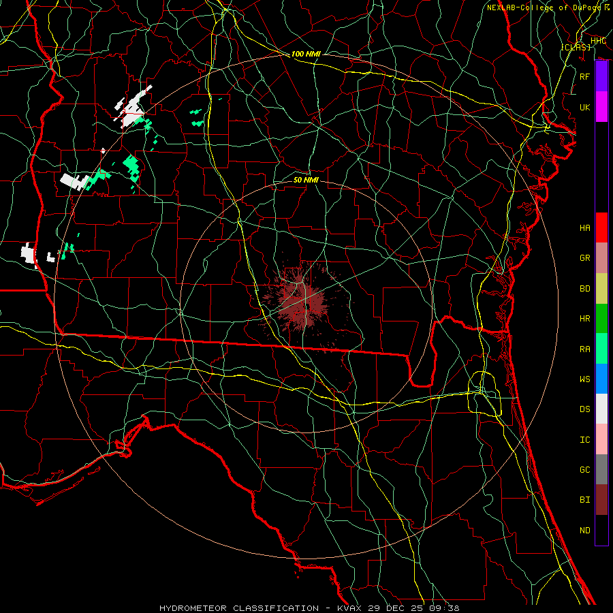Click the HHC product code label
Viewport: 613px width, 613px height.
(598, 41)
